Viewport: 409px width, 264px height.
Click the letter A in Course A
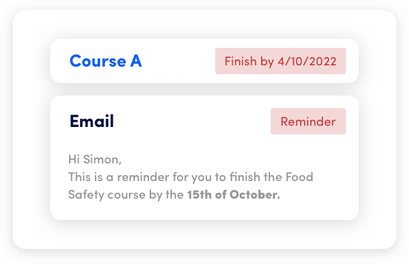click(x=136, y=61)
